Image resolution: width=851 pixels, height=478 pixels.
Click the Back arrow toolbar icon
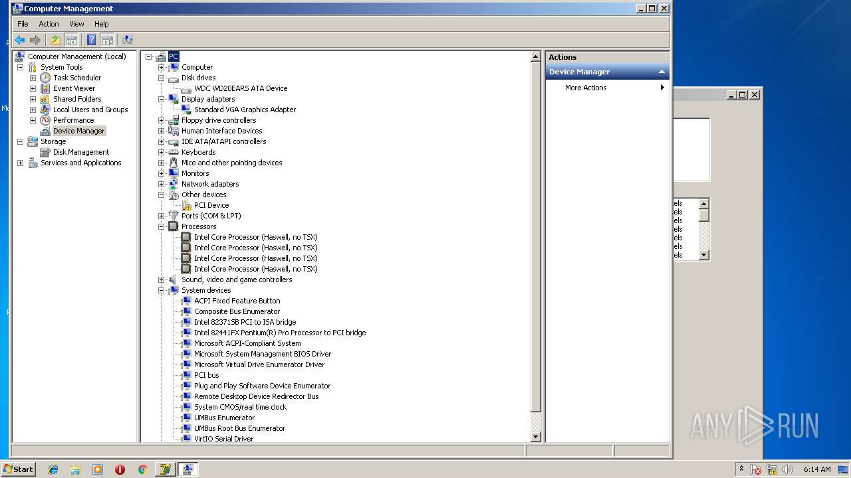20,40
